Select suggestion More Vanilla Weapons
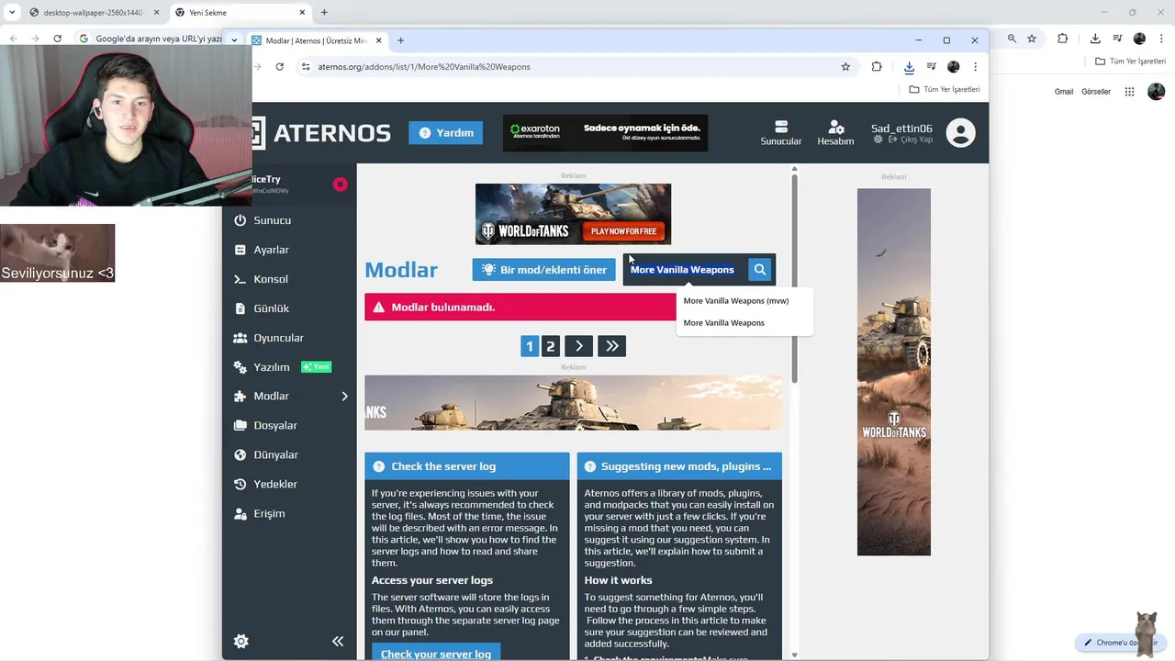 tap(724, 323)
